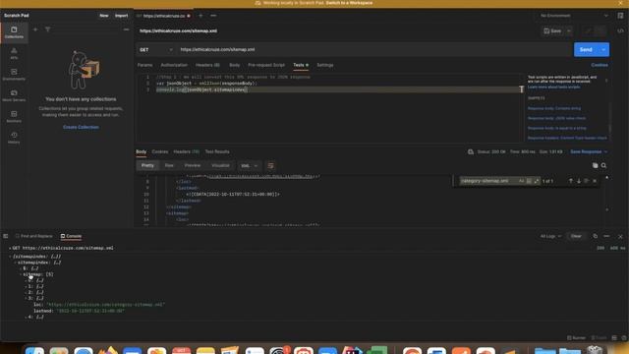Click the network information icon beside Status
The height and width of the screenshot is (354, 629).
click(x=471, y=151)
